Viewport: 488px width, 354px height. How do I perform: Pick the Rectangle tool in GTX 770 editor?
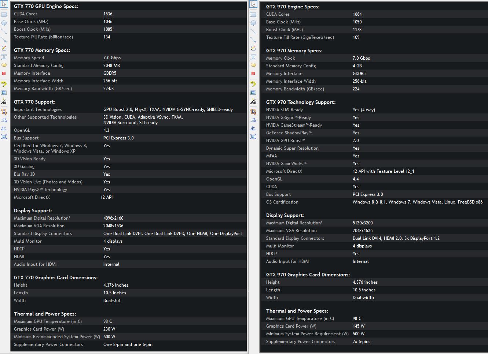coord(4,15)
